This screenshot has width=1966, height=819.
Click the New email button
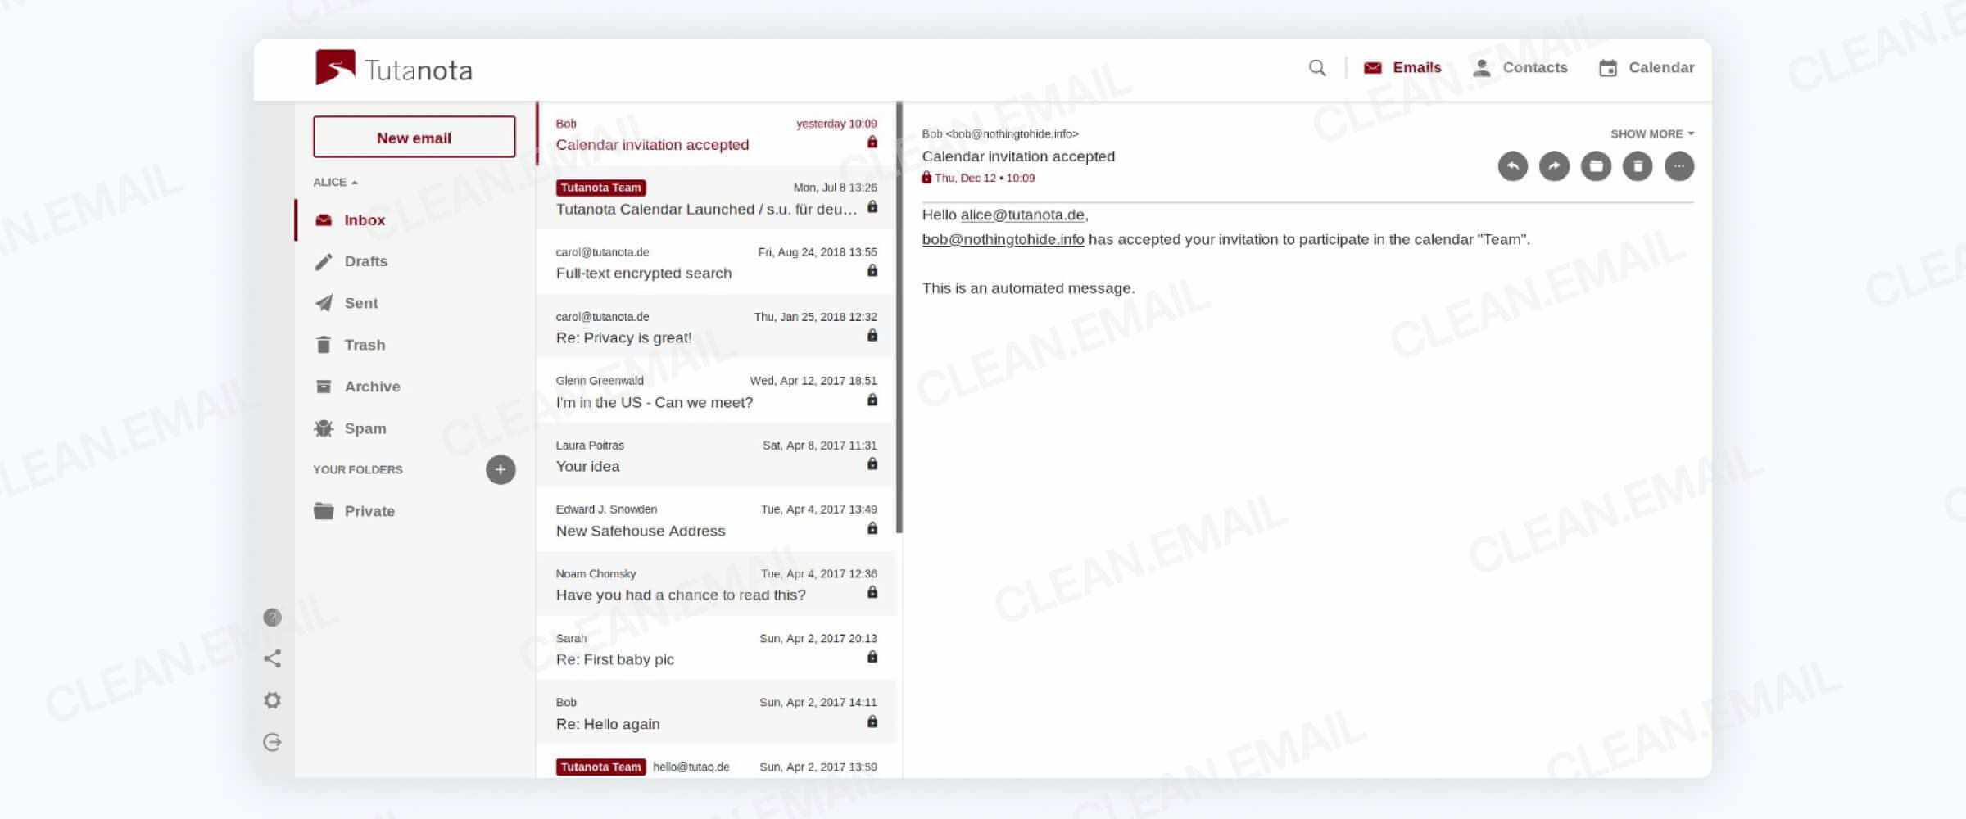414,137
